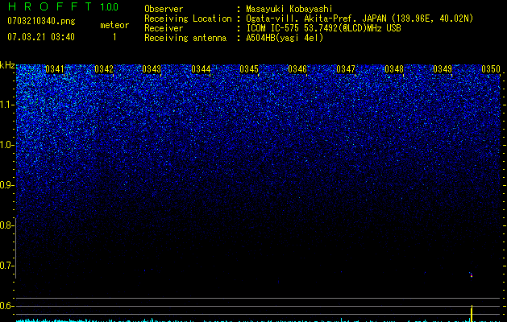Click observer name Masayuki Kobayashi
This screenshot has height=322, width=507.
click(x=289, y=9)
